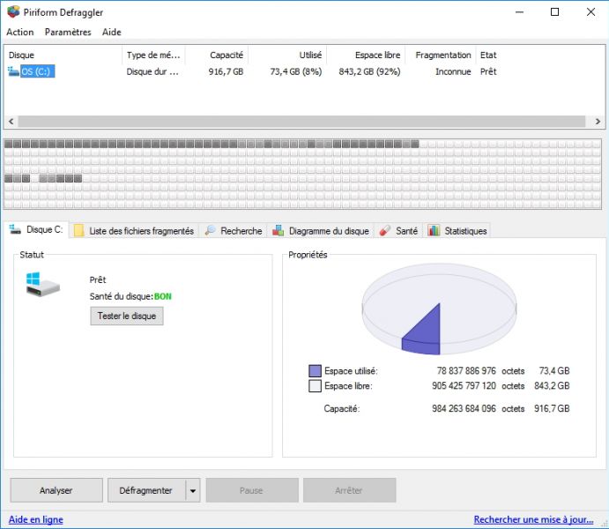This screenshot has height=529, width=609.
Task: Click the drive list scroll right arrow
Action: point(598,121)
